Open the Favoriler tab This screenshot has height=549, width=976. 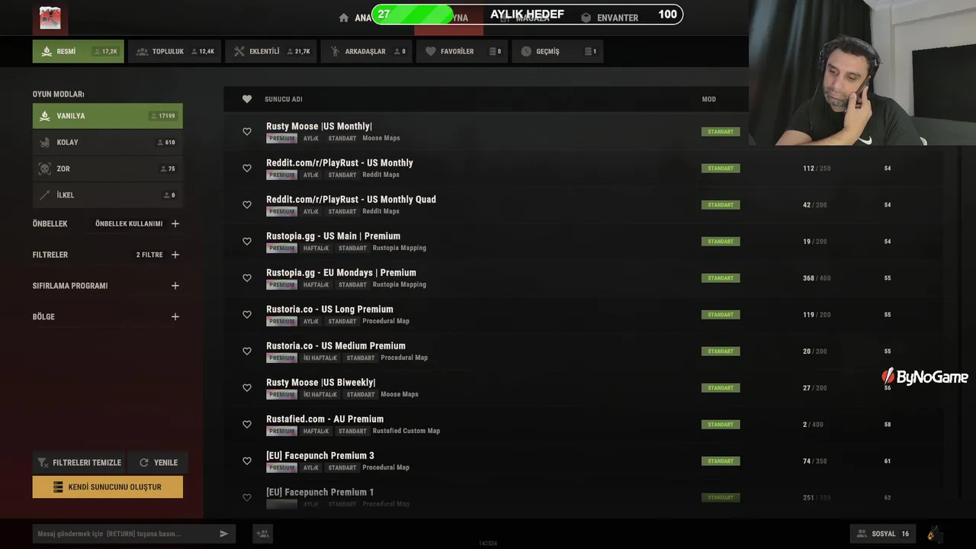[462, 51]
